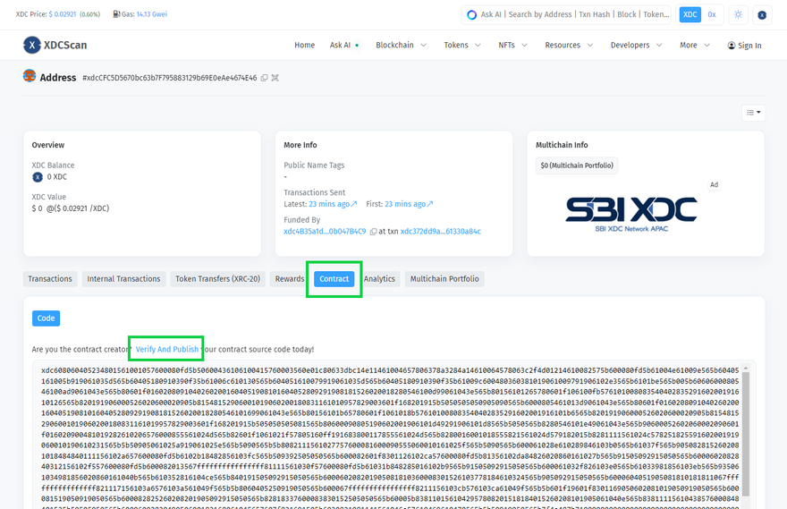
Task: Switch address format to 0x prefix
Action: [x=712, y=15]
